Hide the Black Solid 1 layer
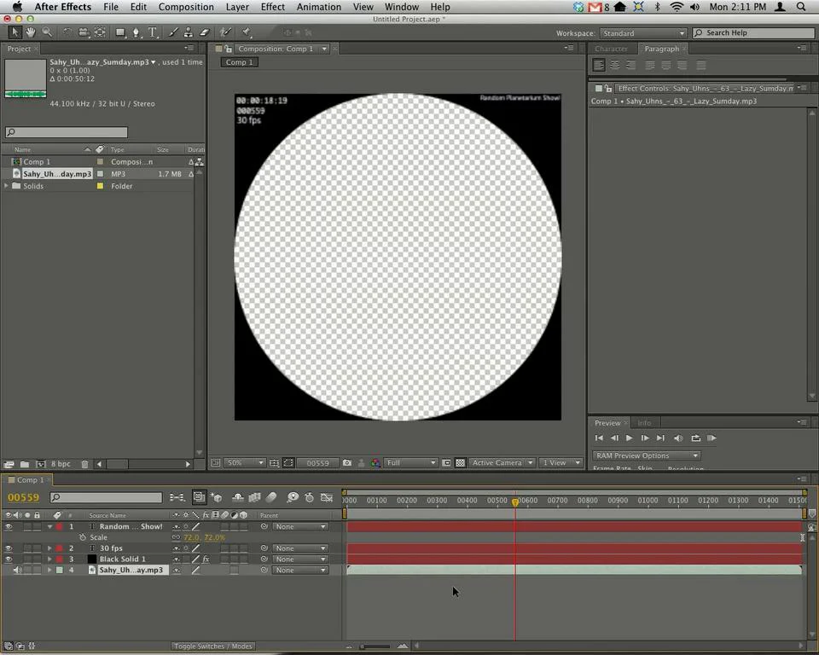 [x=9, y=559]
